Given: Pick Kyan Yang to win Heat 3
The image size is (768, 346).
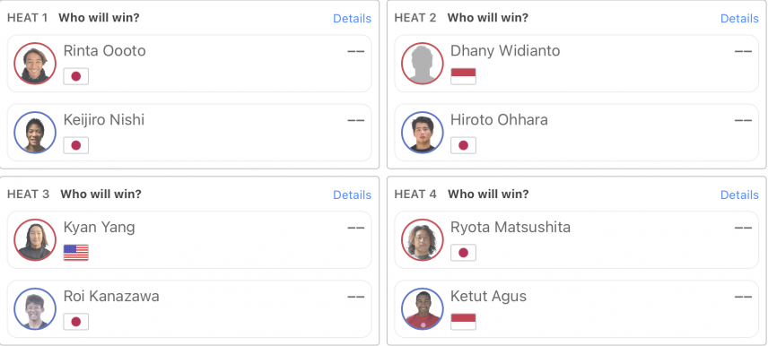Looking at the screenshot, I should pyautogui.click(x=189, y=240).
